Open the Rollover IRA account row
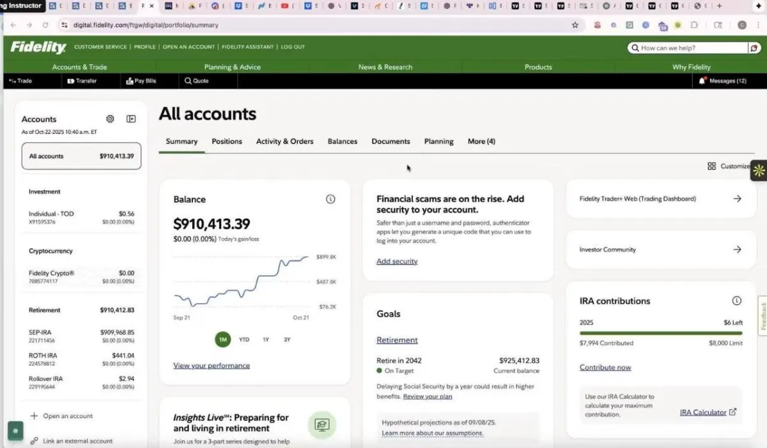Viewport: 767px width, 448px height. (x=81, y=382)
